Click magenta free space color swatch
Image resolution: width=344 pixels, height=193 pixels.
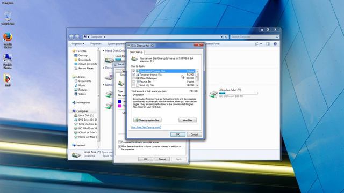pyautogui.click(x=119, y=106)
